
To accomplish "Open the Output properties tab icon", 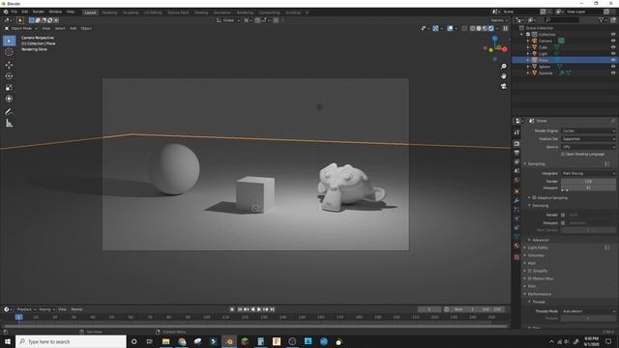I will [516, 153].
